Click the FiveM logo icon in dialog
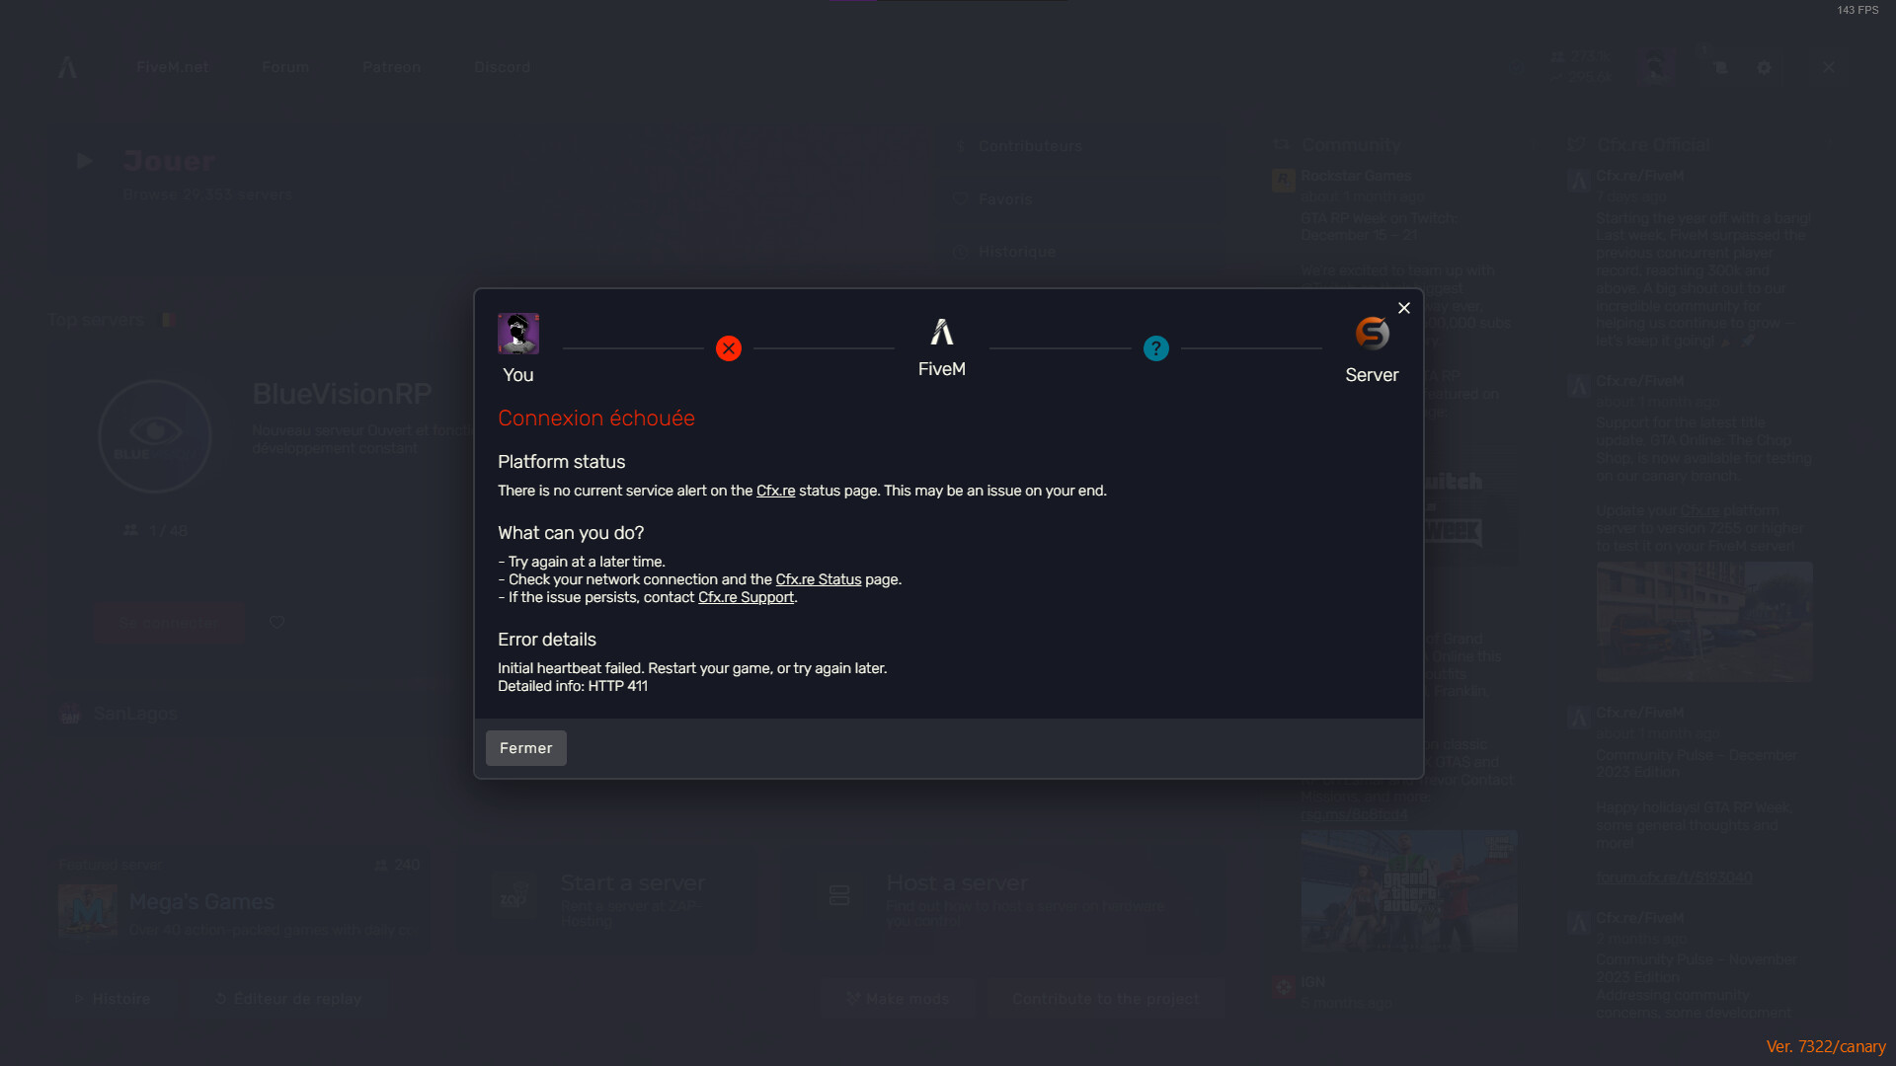Image resolution: width=1896 pixels, height=1066 pixels. click(x=941, y=332)
